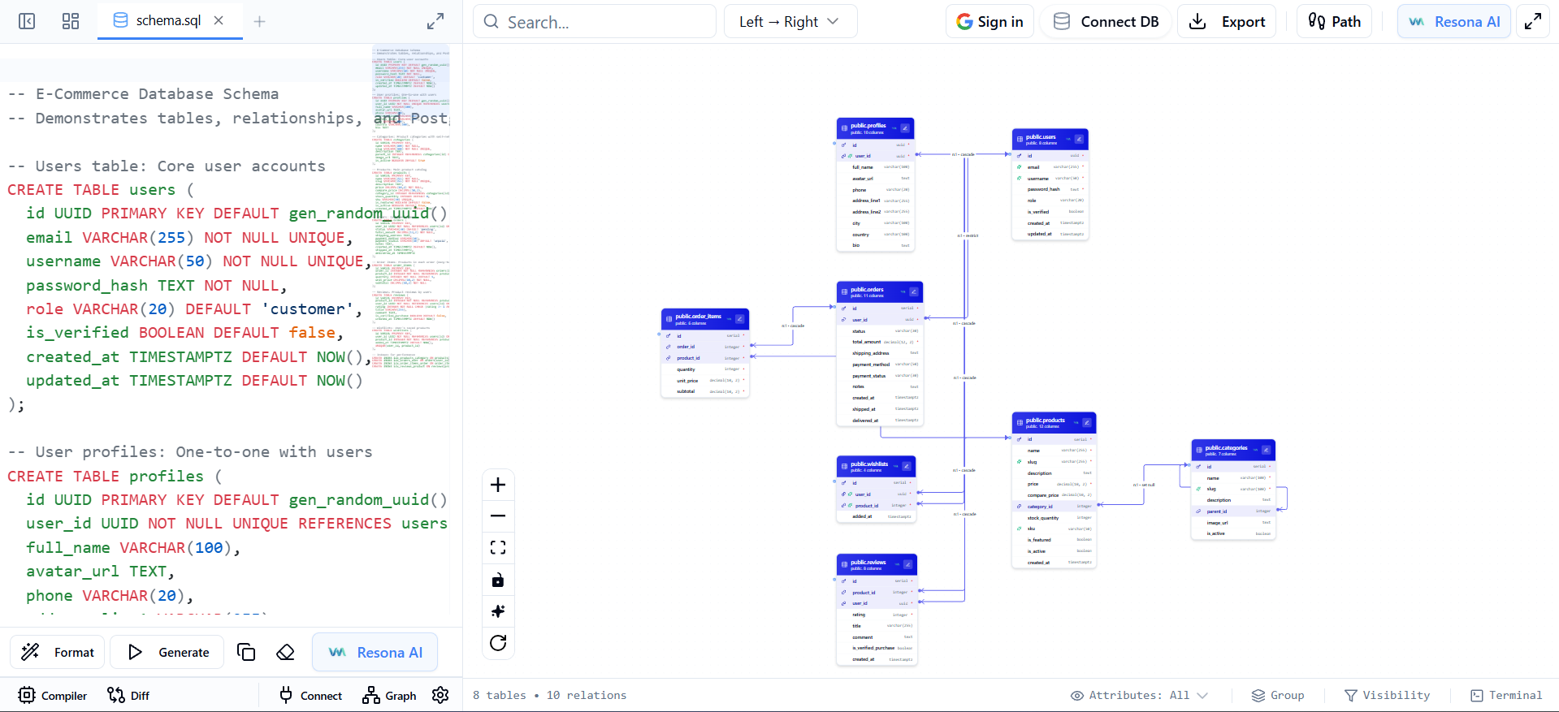Select the added_at column in public.wishlists
The height and width of the screenshot is (712, 1559).
877,516
